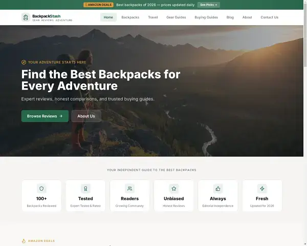
Task: Open the Contact Us page
Action: click(269, 17)
